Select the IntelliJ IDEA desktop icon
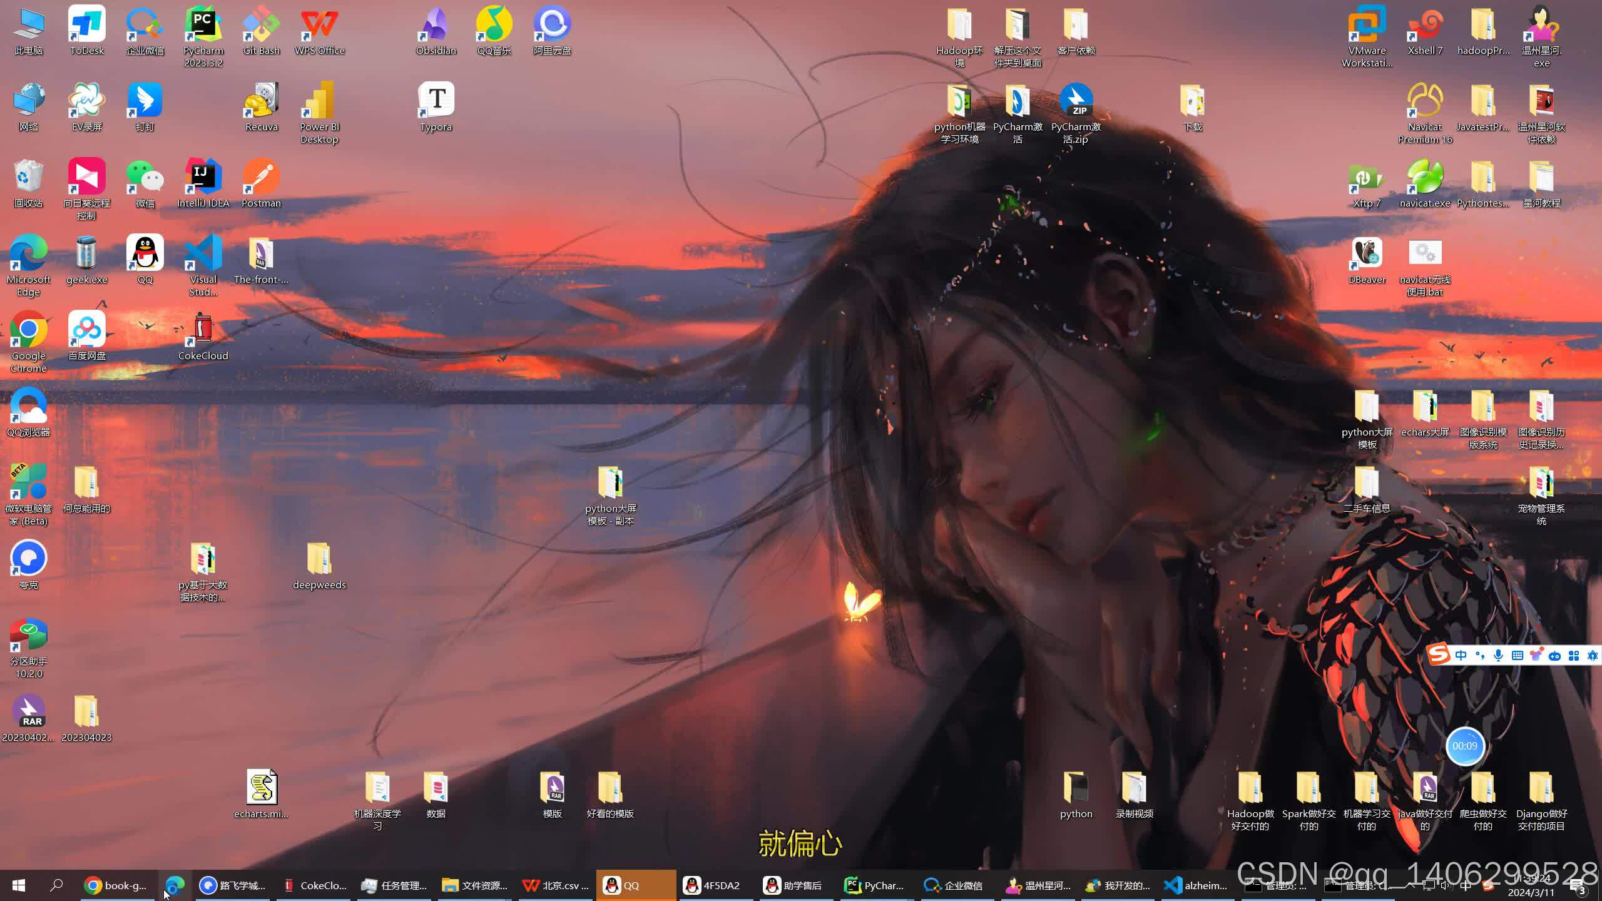The height and width of the screenshot is (901, 1602). [x=203, y=184]
